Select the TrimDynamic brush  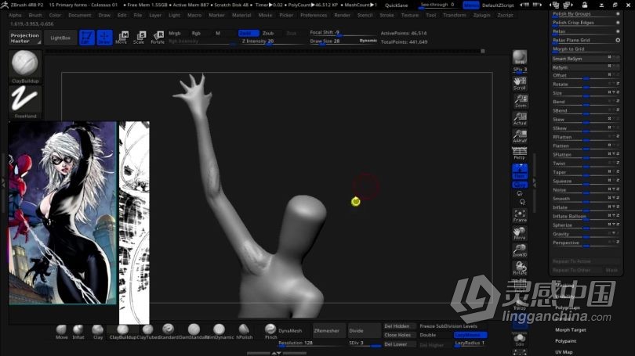(219, 332)
